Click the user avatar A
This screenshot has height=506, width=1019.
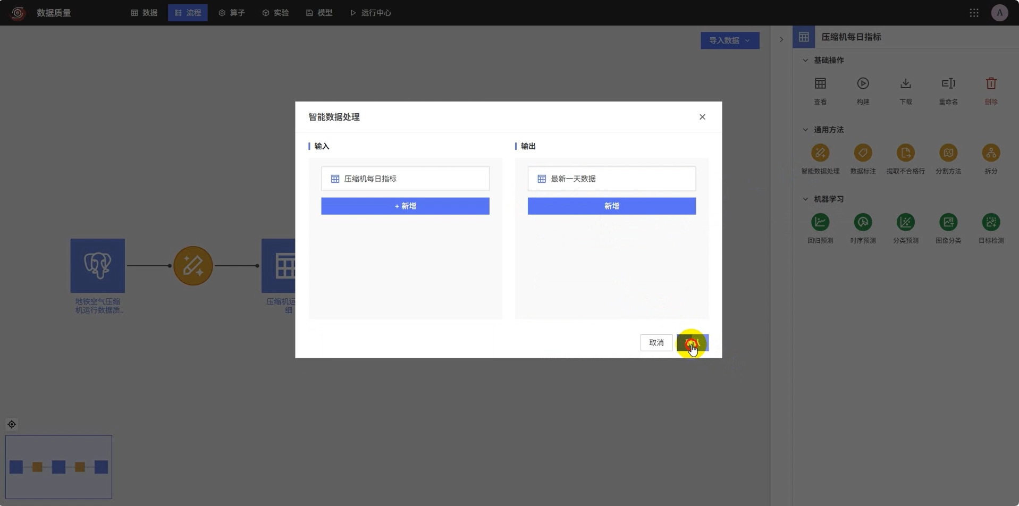click(999, 13)
